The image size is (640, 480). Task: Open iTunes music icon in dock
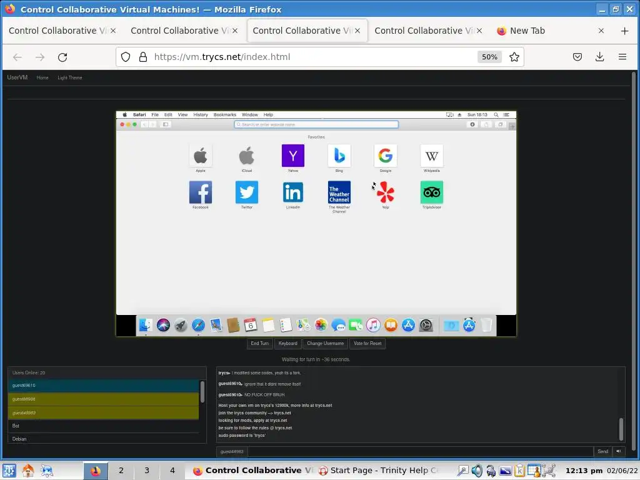(373, 325)
